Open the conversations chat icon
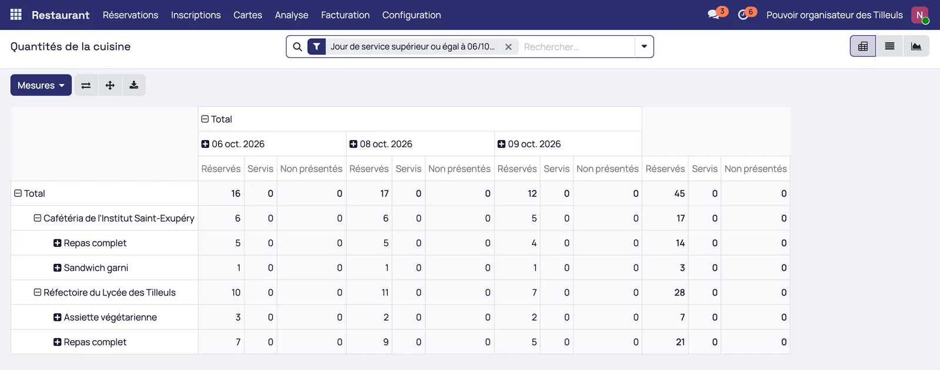The width and height of the screenshot is (940, 370). (x=714, y=15)
